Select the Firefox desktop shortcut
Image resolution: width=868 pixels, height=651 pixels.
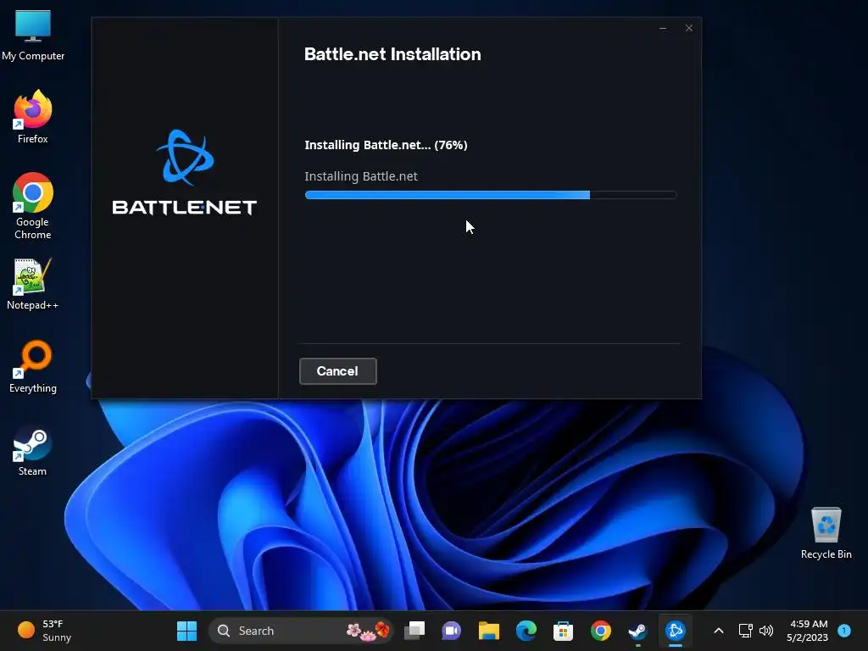33,117
